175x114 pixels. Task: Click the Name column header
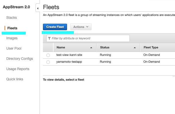(75, 47)
